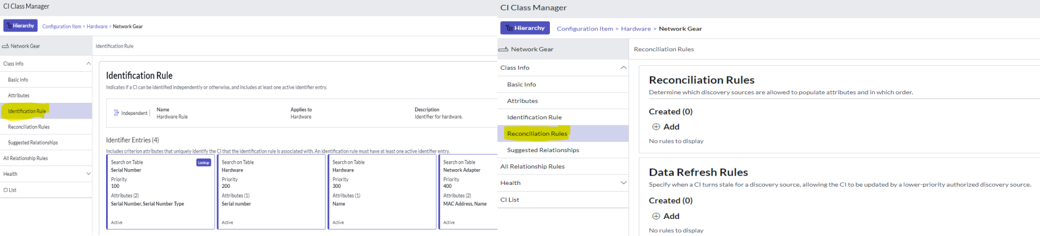Viewport: 1040px width, 236px height.
Task: Collapse Class Info chevron in Identification Rule window
Action: tap(88, 63)
